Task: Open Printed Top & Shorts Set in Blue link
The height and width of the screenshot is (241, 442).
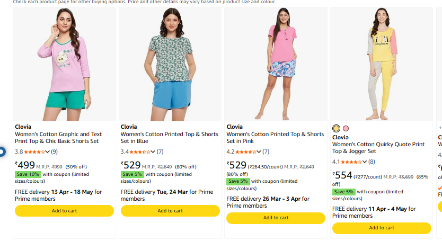Action: coord(169,138)
